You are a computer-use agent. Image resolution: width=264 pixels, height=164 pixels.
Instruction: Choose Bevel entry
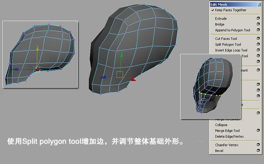pos(219,151)
